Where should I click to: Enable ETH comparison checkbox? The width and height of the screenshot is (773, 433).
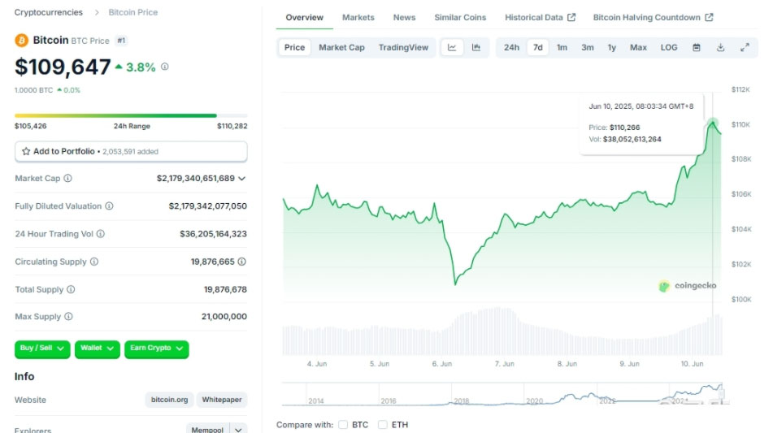click(x=383, y=425)
